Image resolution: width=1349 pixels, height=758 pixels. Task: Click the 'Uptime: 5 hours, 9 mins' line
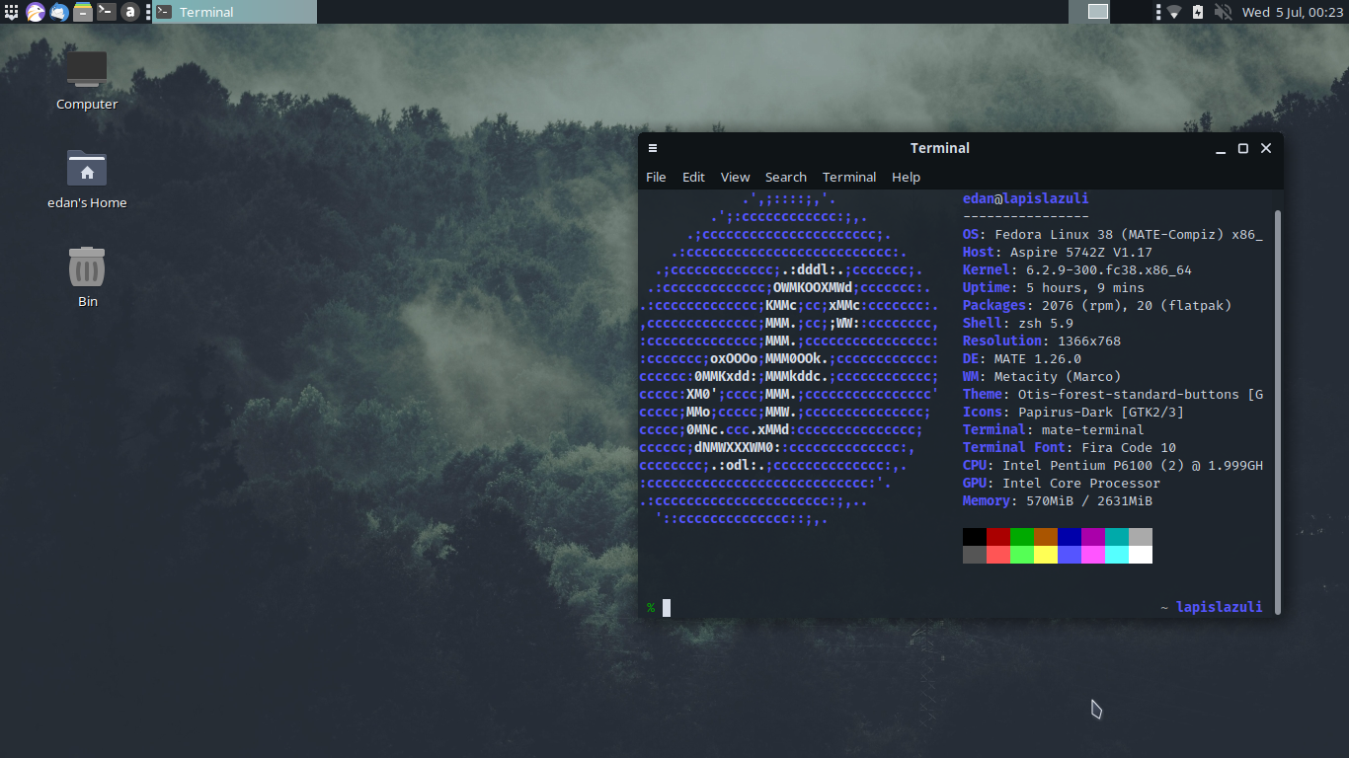pos(1054,287)
